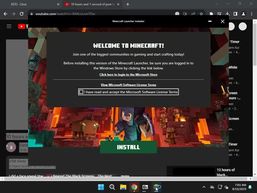
Task: Click the horizontal scrollbar at page bottom
Action: point(126,179)
